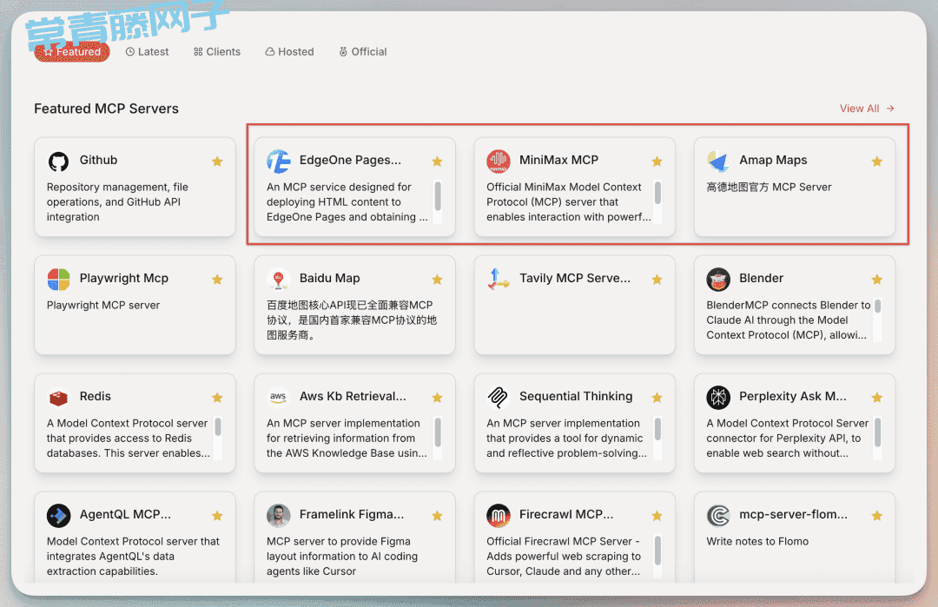This screenshot has width=938, height=607.
Task: Toggle the star on Redis card
Action: tap(217, 398)
